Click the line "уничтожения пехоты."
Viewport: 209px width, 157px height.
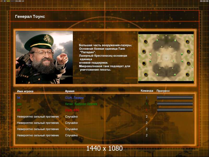coord(95,70)
